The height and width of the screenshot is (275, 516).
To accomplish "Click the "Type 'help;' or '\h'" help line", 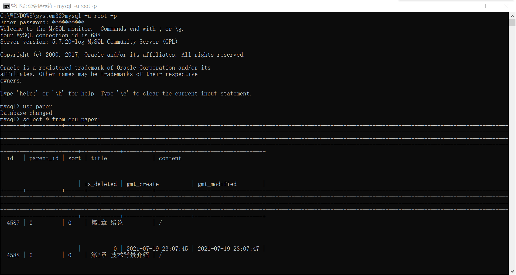I will (x=126, y=94).
